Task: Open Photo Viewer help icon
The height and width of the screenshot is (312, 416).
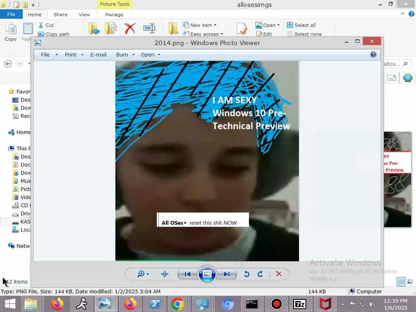Action: 373,55
